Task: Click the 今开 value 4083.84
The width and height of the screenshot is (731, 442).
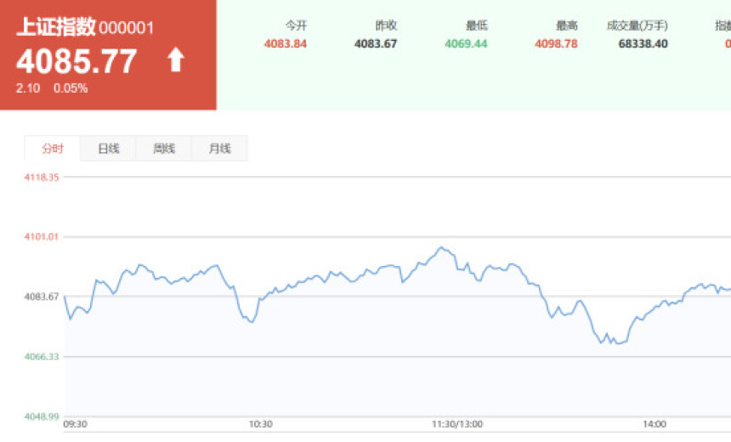Action: [286, 43]
